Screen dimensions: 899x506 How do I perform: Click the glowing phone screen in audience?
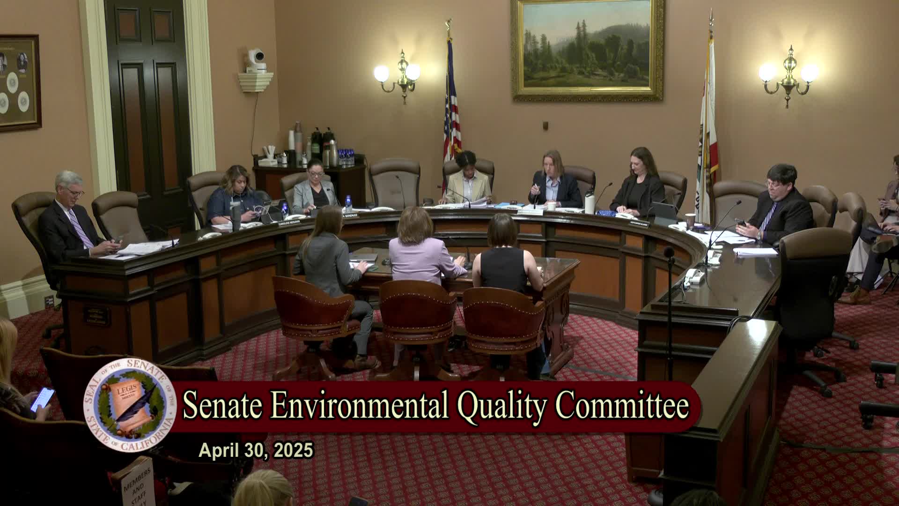point(42,400)
